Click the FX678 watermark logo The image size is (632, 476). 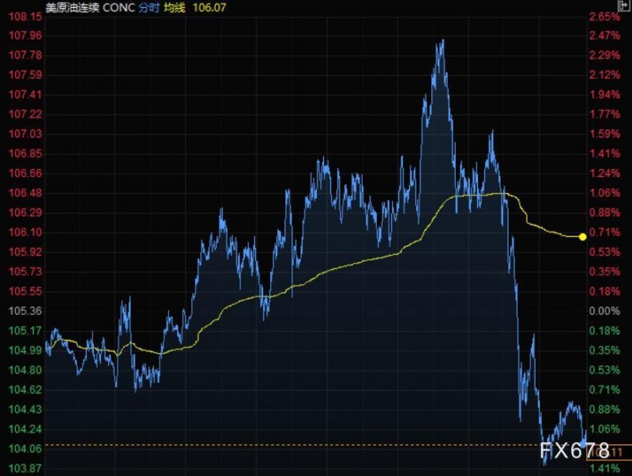click(574, 450)
